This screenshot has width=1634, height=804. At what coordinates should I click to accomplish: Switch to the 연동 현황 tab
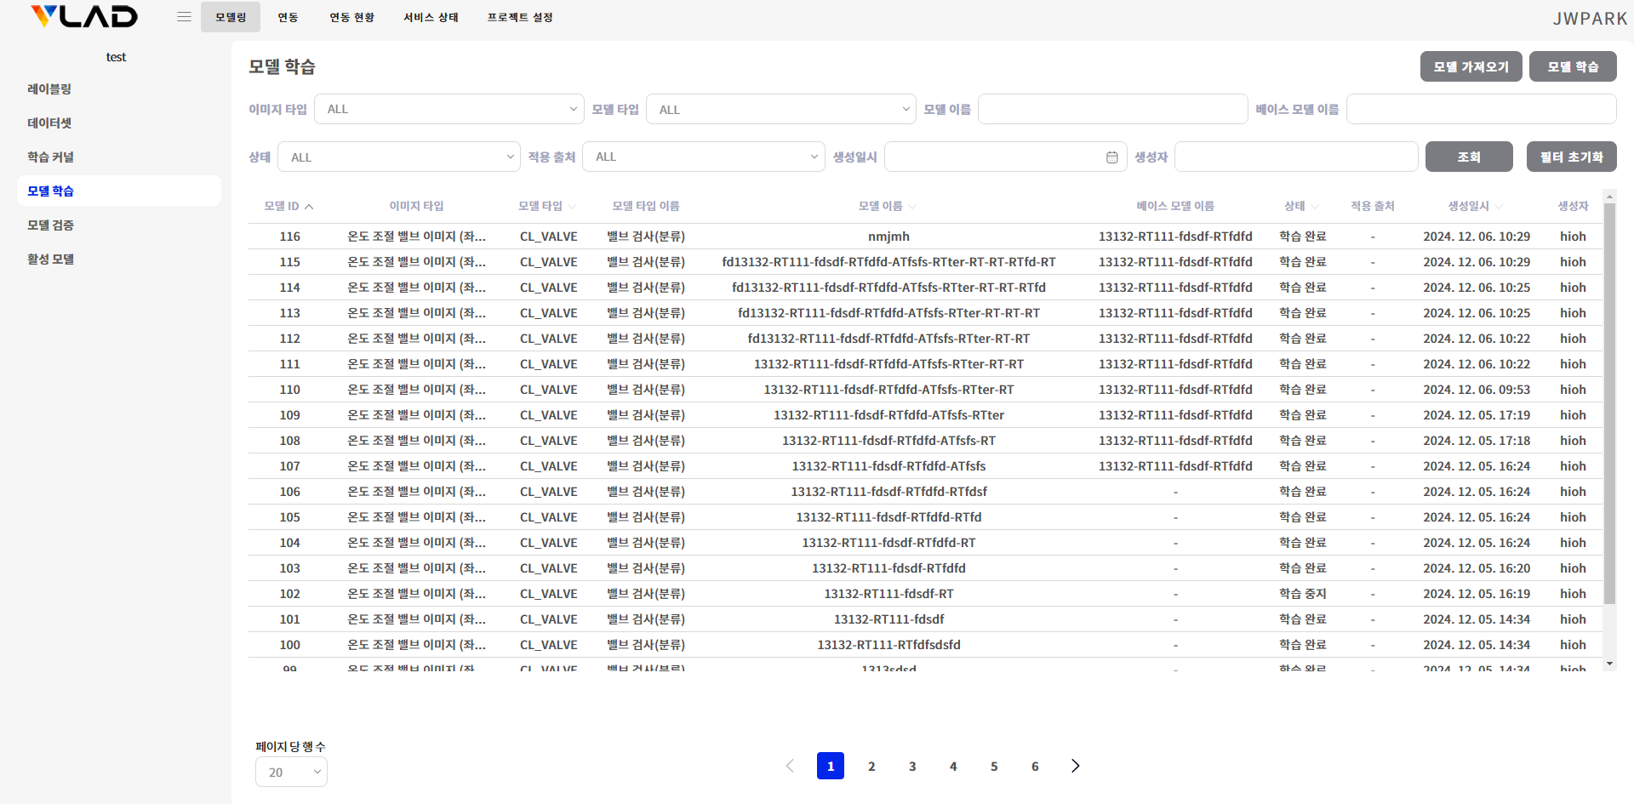352,17
